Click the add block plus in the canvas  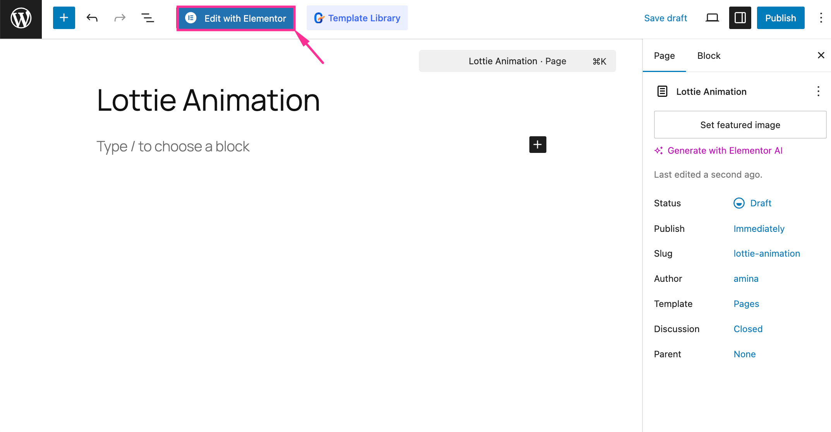click(537, 144)
